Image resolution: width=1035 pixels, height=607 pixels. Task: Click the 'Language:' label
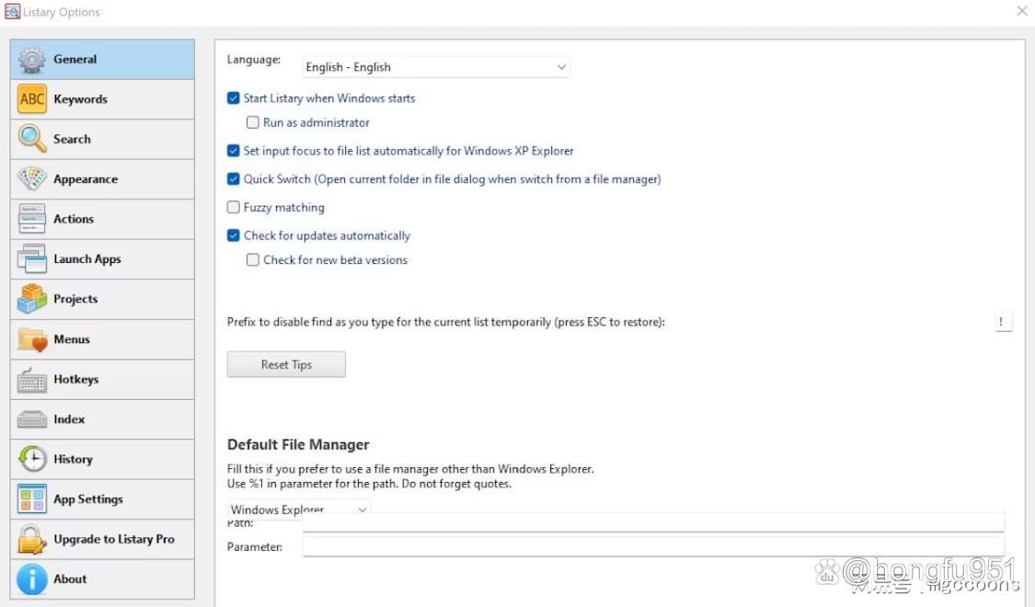point(254,60)
